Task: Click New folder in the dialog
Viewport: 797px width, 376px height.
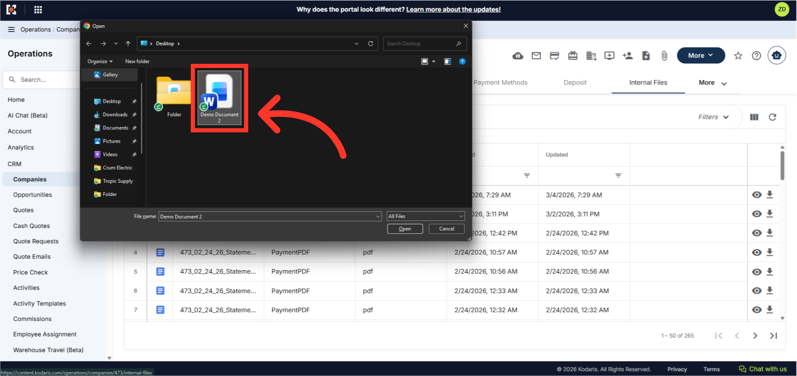Action: [137, 61]
